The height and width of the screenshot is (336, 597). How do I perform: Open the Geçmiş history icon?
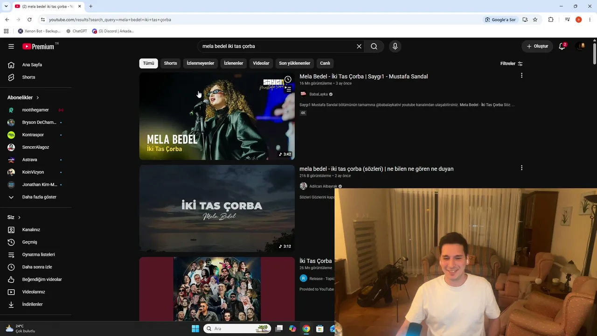pos(11,242)
